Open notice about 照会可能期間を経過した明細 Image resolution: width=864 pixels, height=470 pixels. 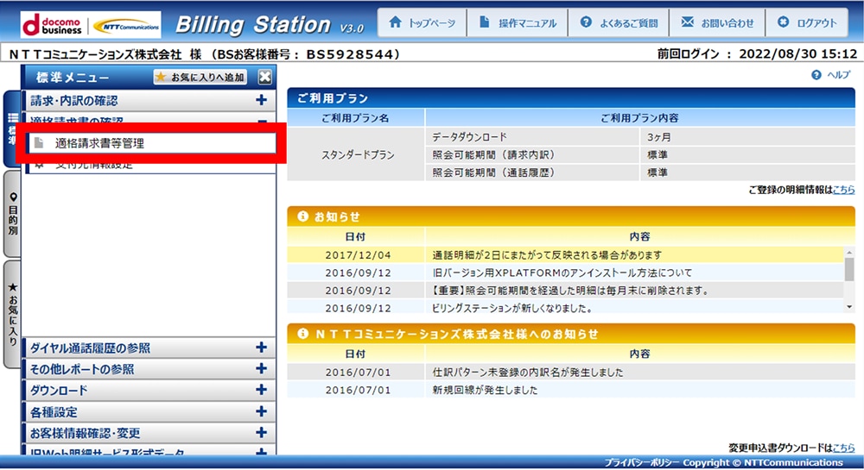click(570, 291)
